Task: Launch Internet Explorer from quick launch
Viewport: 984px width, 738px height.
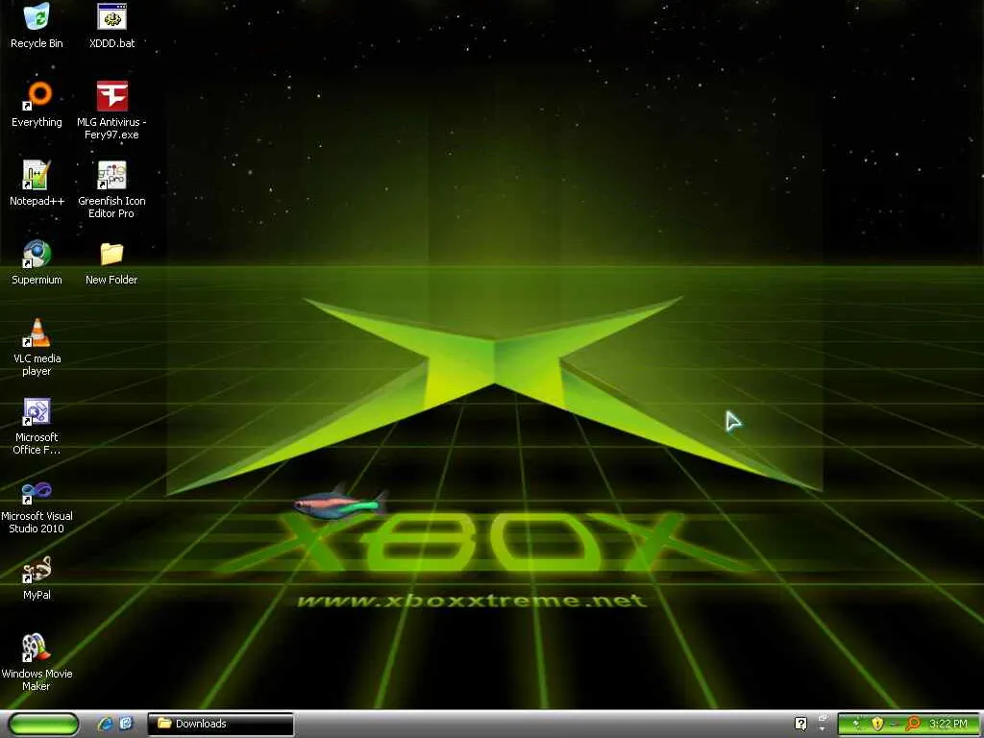Action: 106,724
